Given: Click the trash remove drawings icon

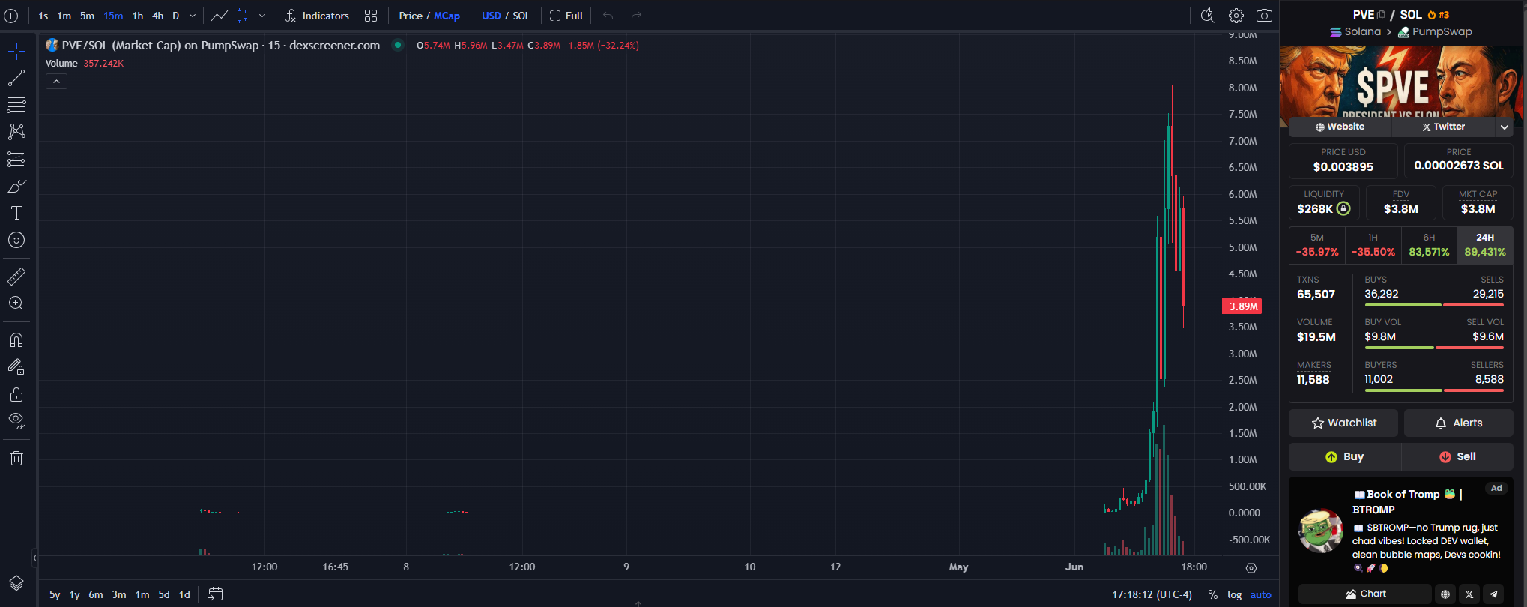Looking at the screenshot, I should point(16,458).
